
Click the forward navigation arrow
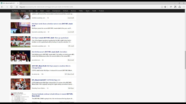pos(7,7)
